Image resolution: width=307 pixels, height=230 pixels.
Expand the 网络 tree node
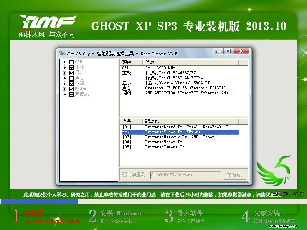pyautogui.click(x=64, y=84)
